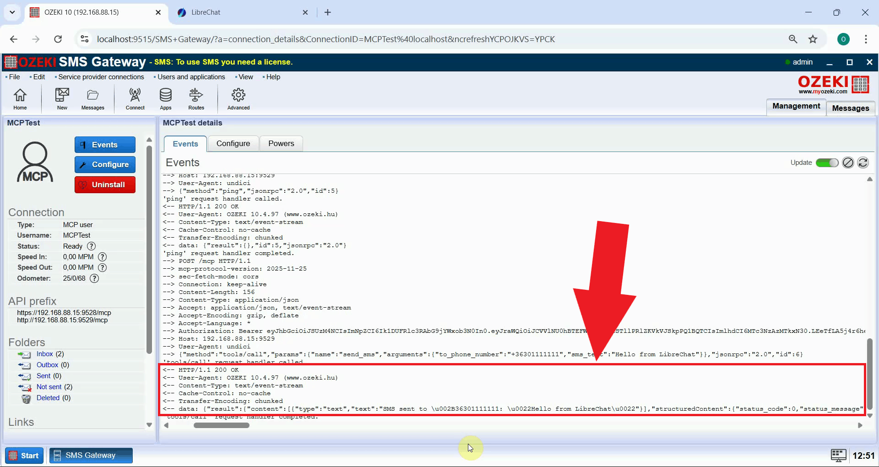Click the help icon next to Speed In

[x=103, y=257]
